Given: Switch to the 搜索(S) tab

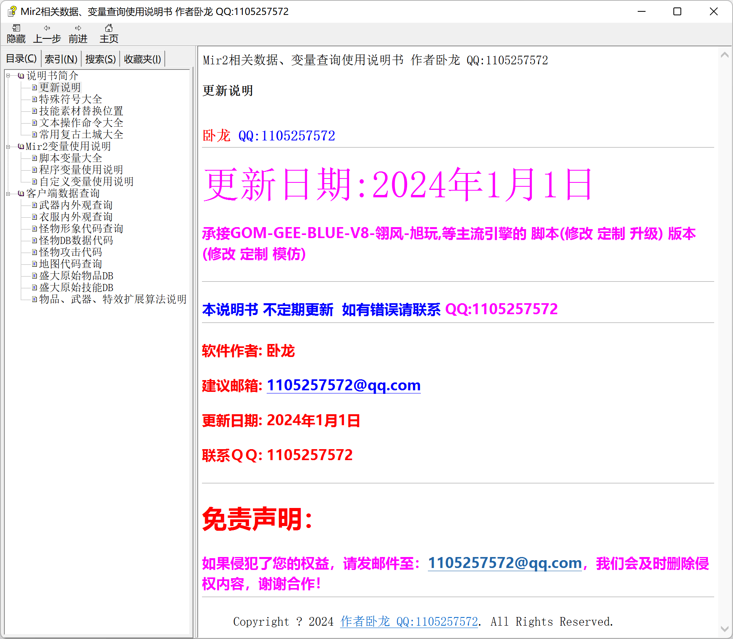Looking at the screenshot, I should [x=101, y=59].
